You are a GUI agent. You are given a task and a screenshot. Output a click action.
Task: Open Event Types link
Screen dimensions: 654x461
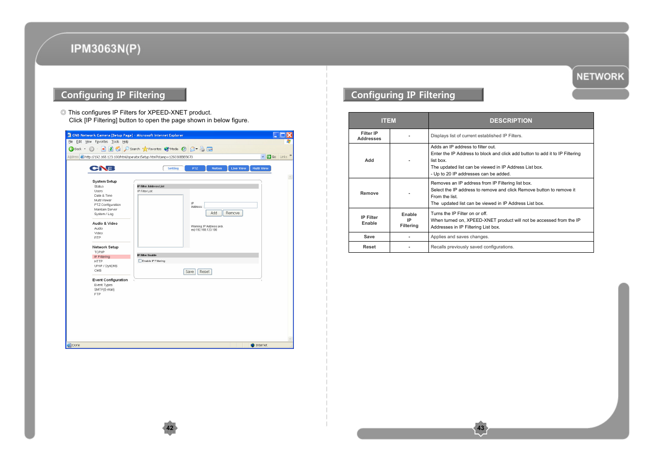tap(103, 285)
